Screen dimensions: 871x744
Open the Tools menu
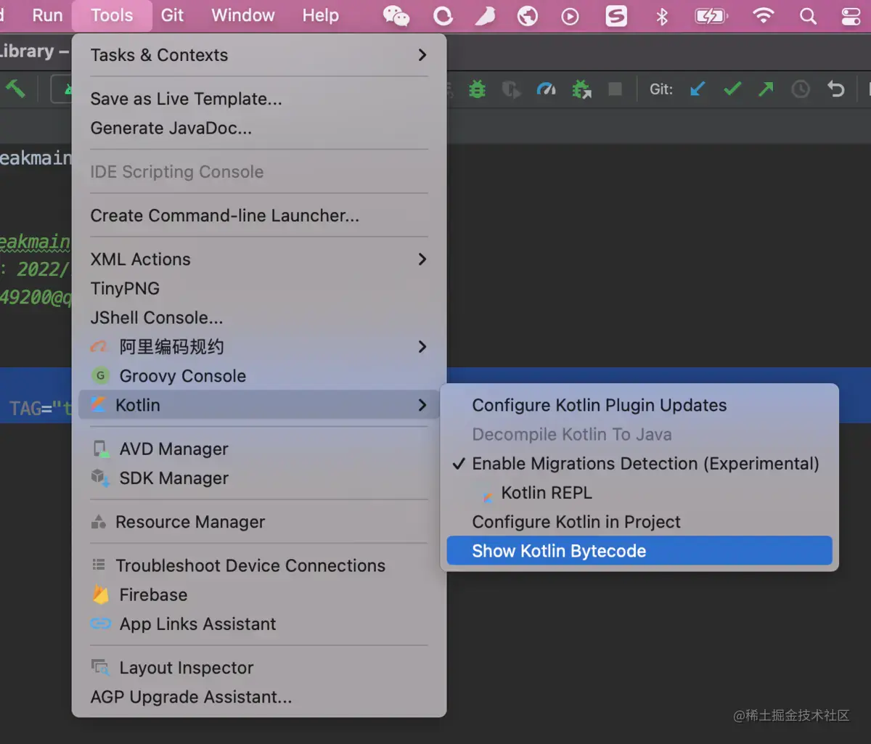coord(112,15)
